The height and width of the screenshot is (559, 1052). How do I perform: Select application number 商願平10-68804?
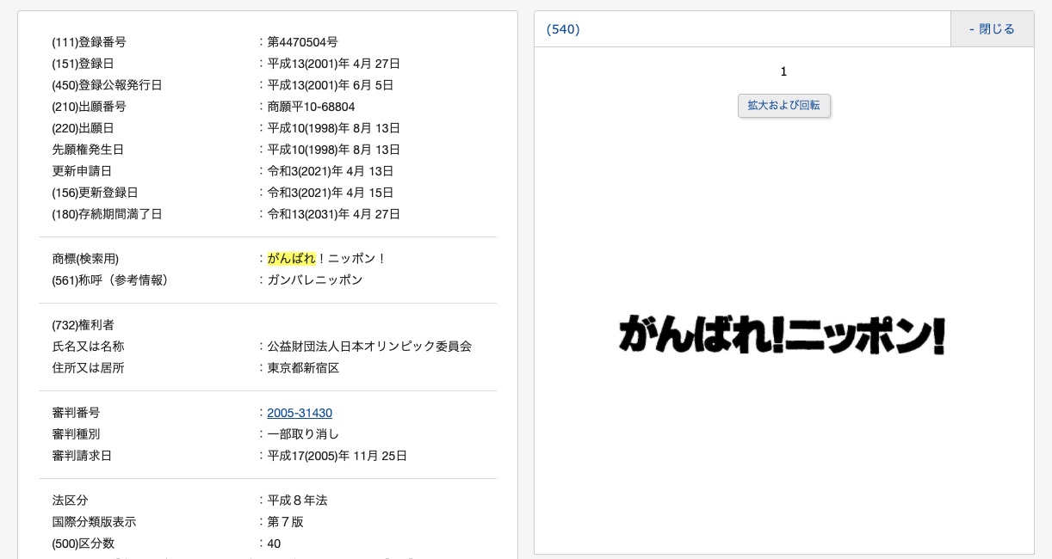[x=311, y=107]
